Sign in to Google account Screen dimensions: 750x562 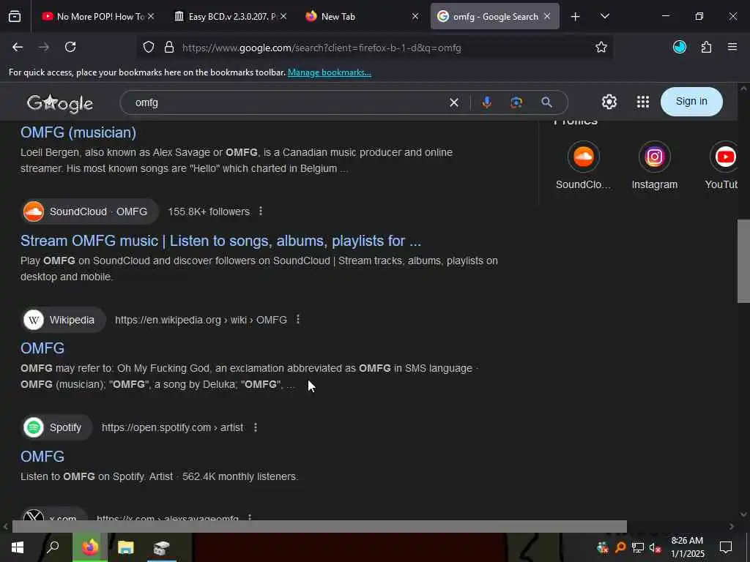(691, 101)
